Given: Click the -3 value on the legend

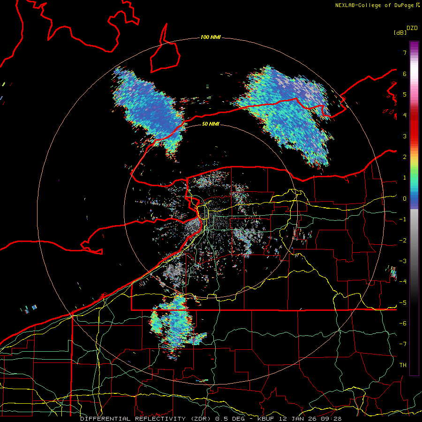Looking at the screenshot, I should point(403,261).
